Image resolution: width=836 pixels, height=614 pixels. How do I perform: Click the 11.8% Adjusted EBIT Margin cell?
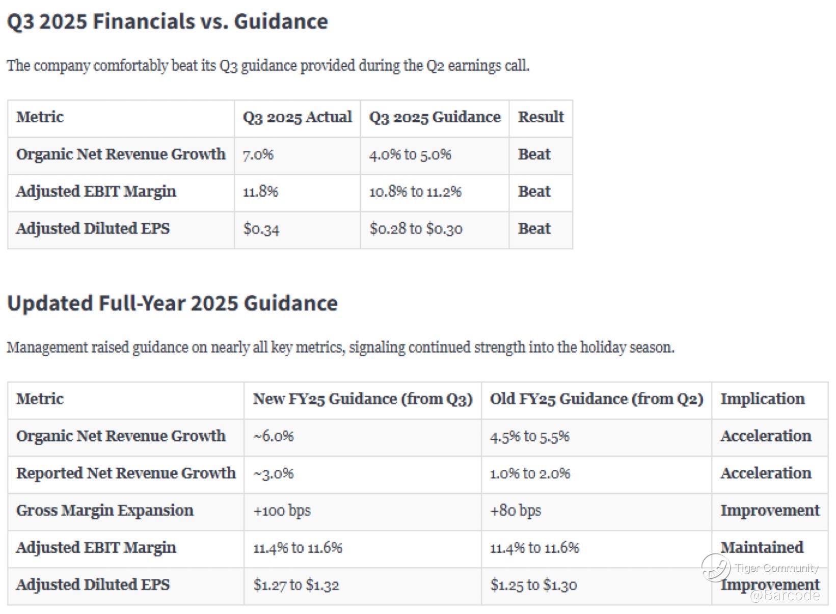pyautogui.click(x=260, y=192)
